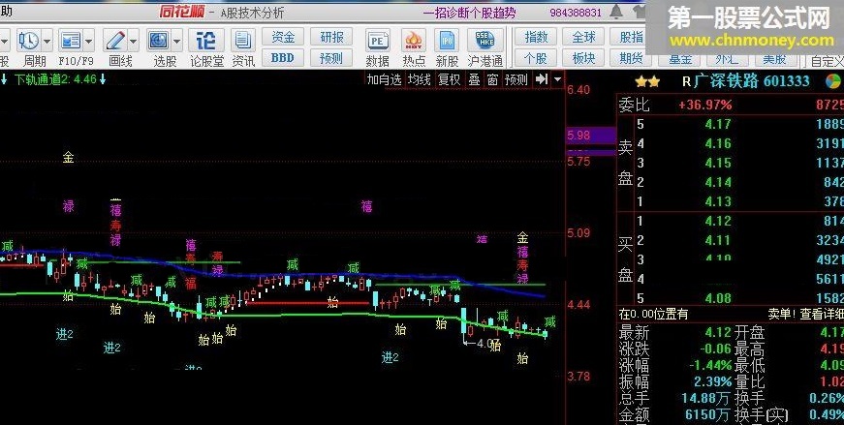Expand the F10/F9 dropdown arrow

coord(89,41)
